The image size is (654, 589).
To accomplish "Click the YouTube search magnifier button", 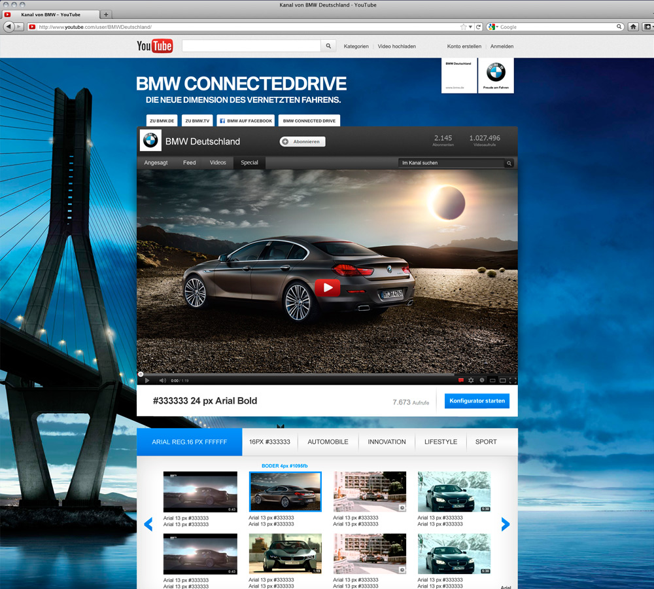I will [329, 46].
